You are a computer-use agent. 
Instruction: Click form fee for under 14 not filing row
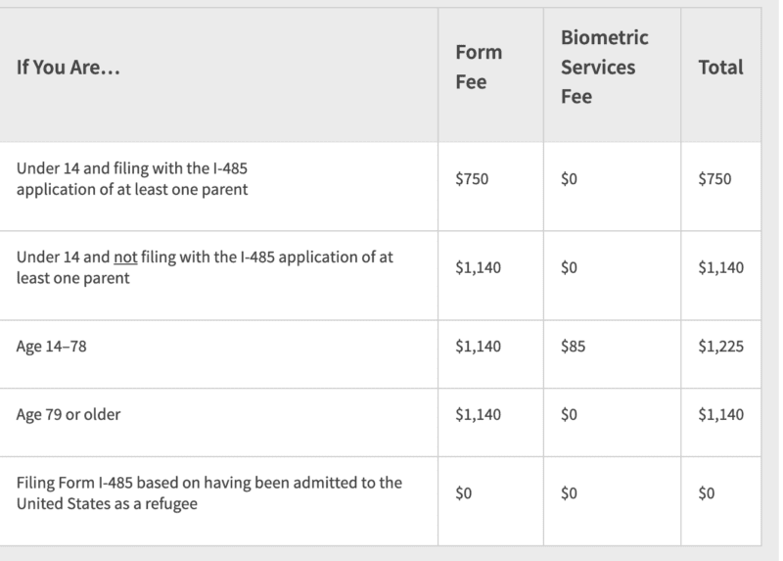coord(479,267)
